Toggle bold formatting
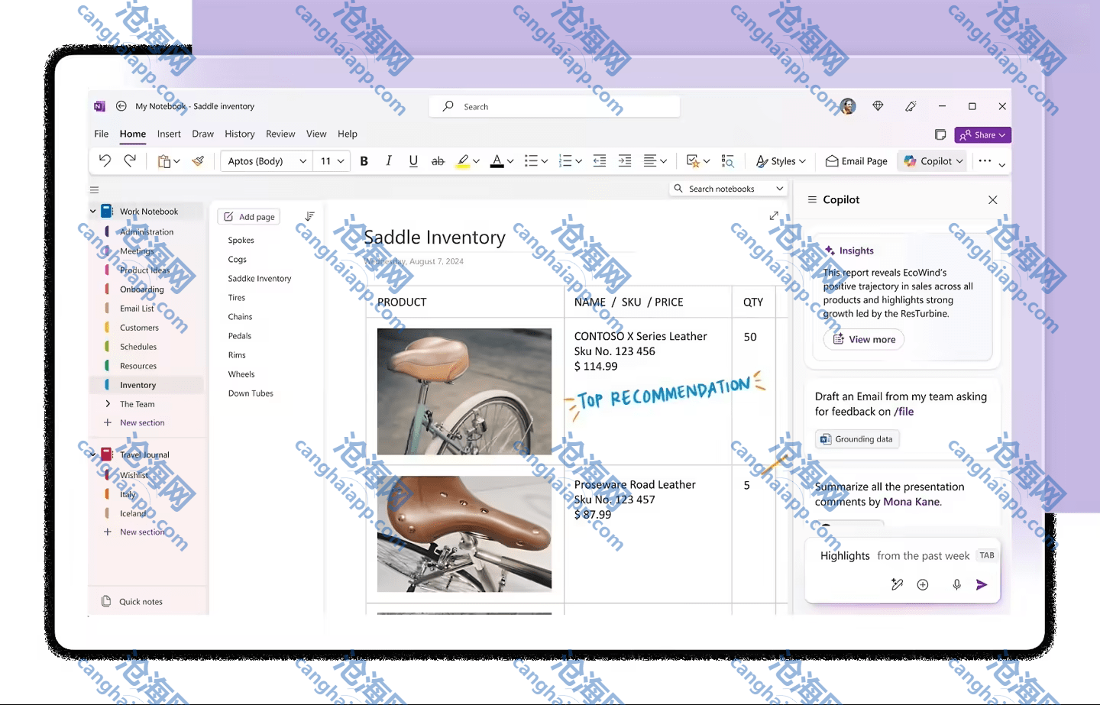This screenshot has height=705, width=1100. (x=364, y=160)
